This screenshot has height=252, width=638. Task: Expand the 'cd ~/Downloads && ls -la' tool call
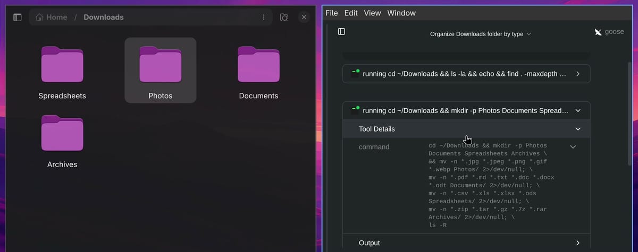click(466, 74)
